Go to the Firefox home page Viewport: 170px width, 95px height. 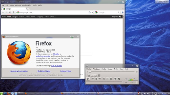point(13,12)
